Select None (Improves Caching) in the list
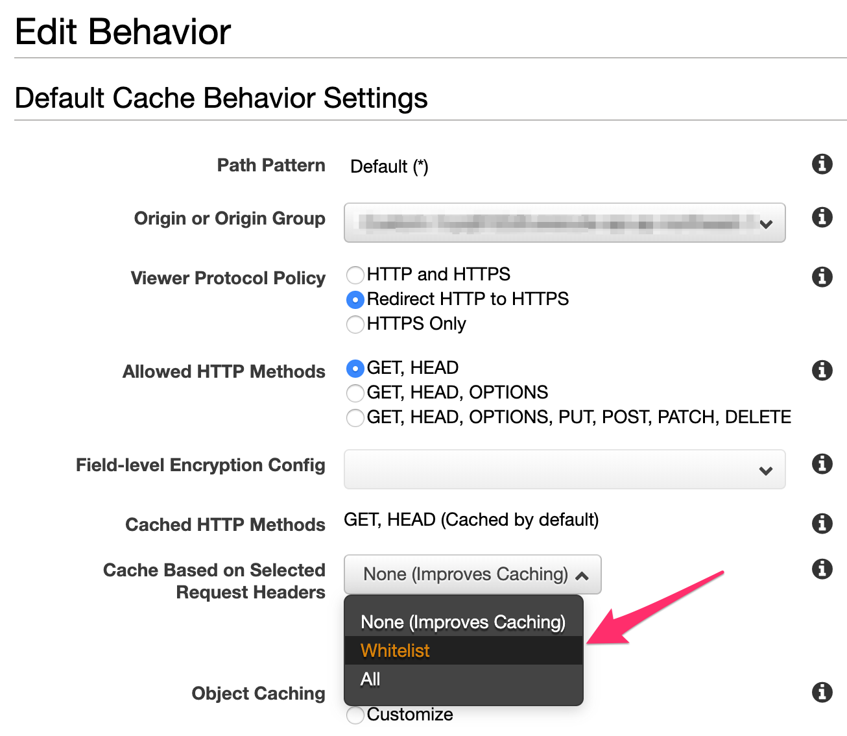This screenshot has height=736, width=847. pos(462,622)
